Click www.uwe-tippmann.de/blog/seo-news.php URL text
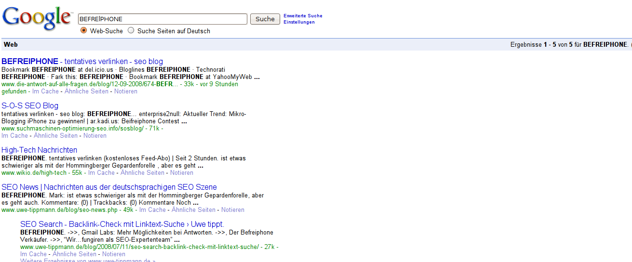Image resolution: width=632 pixels, height=262 pixels. [x=60, y=210]
